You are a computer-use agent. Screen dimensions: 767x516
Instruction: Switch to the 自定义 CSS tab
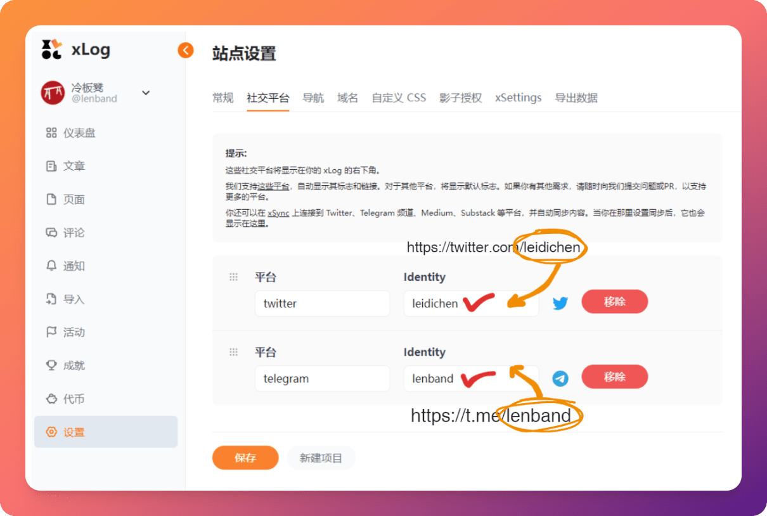click(x=399, y=98)
